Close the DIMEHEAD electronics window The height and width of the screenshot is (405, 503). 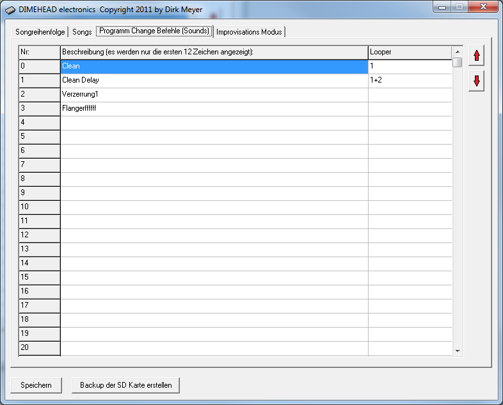point(483,7)
